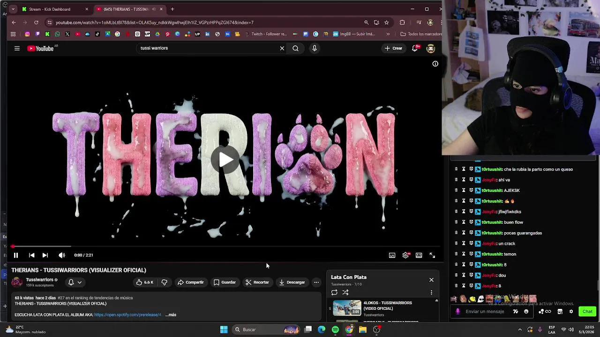The width and height of the screenshot is (600, 337).
Task: Click the large play overlay on video
Action: (225, 160)
